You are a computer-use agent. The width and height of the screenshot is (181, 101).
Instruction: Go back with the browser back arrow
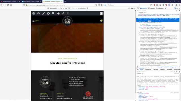[x=2, y=5]
